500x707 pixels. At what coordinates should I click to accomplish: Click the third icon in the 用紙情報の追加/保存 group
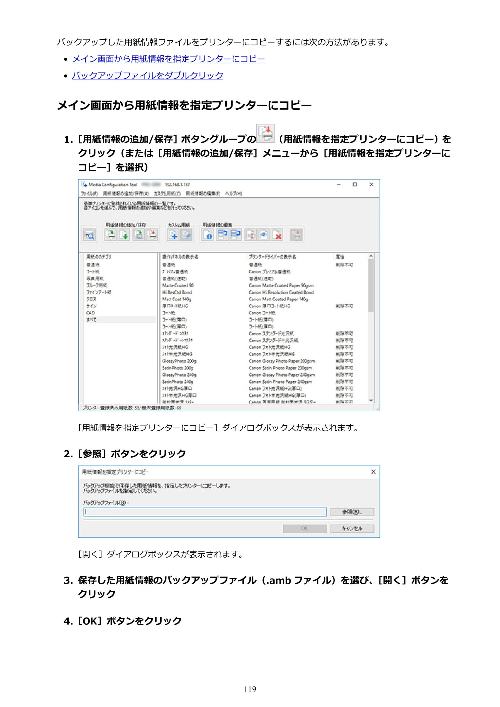139,235
